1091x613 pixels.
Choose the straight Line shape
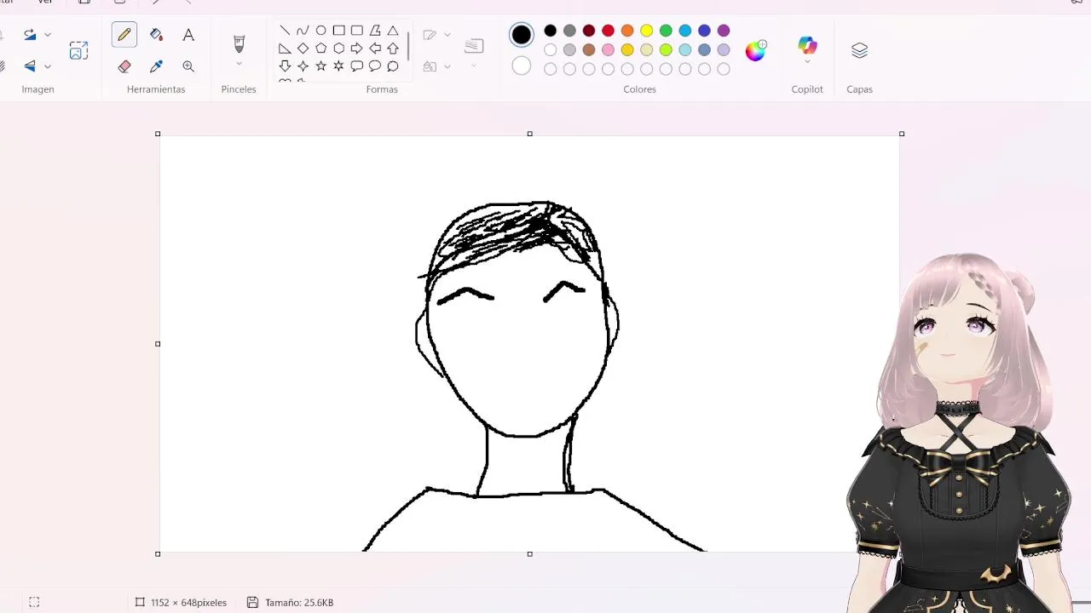point(285,31)
